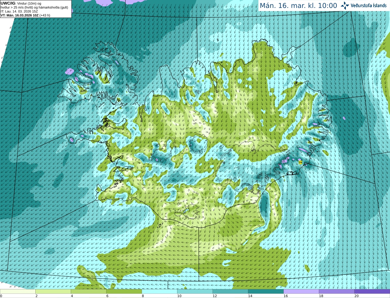Click the Veðurstofa Íslands logo icon
Viewport: 390px width, 298px height.
(x=345, y=5)
